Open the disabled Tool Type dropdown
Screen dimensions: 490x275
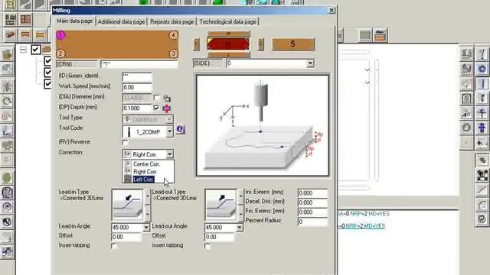tap(169, 119)
